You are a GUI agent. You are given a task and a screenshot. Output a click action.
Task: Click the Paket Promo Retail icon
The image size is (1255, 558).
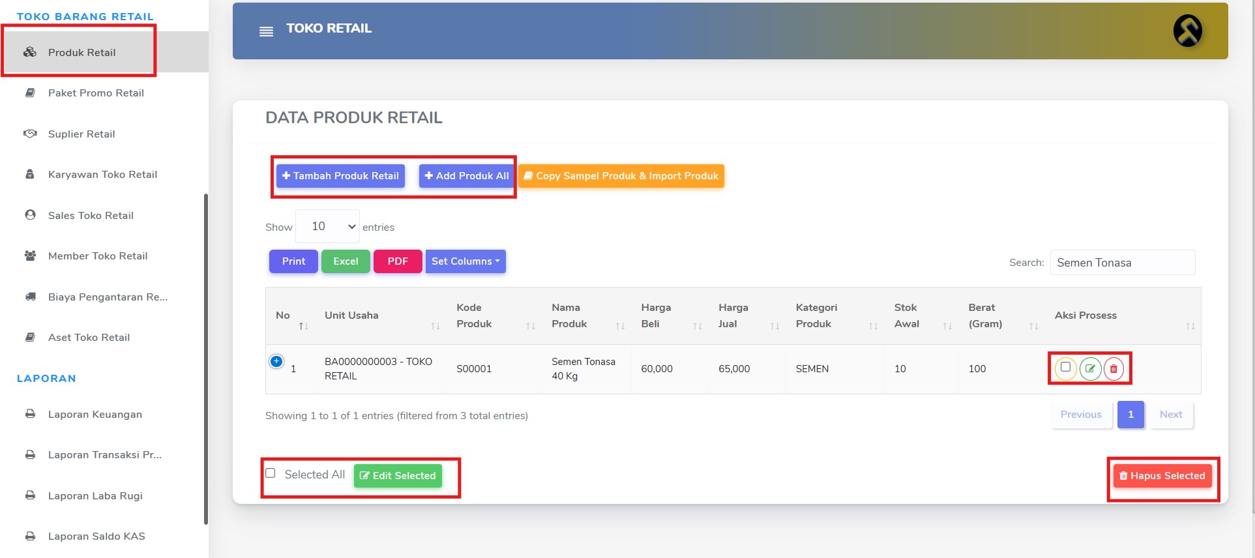[30, 93]
